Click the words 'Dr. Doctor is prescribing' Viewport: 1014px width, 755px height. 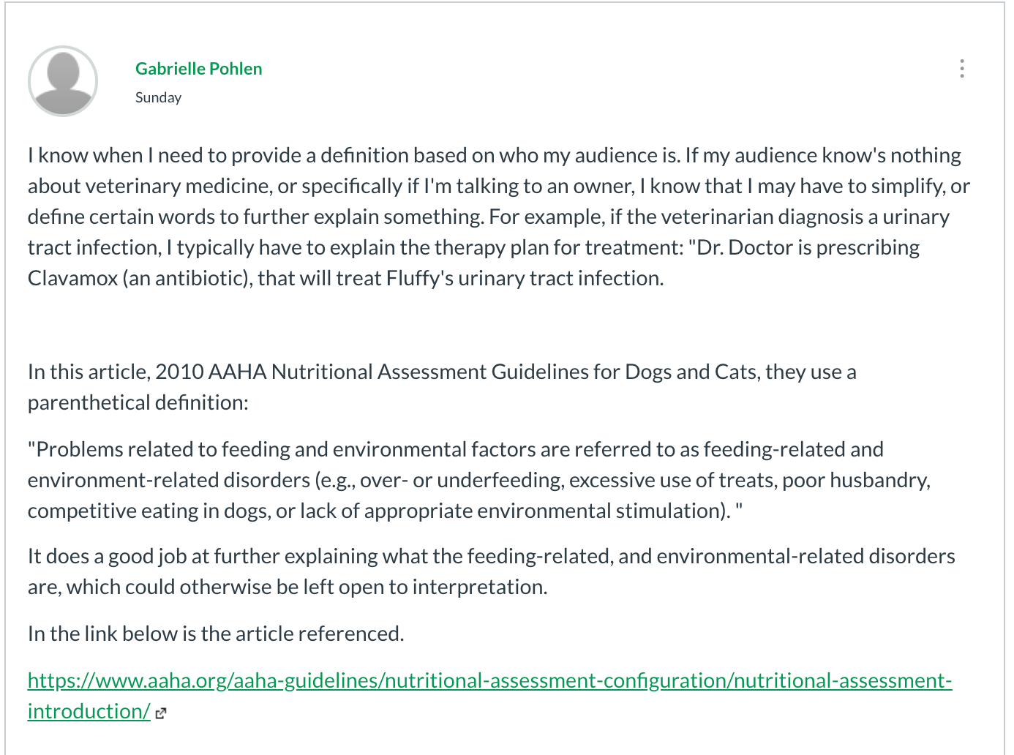click(808, 247)
